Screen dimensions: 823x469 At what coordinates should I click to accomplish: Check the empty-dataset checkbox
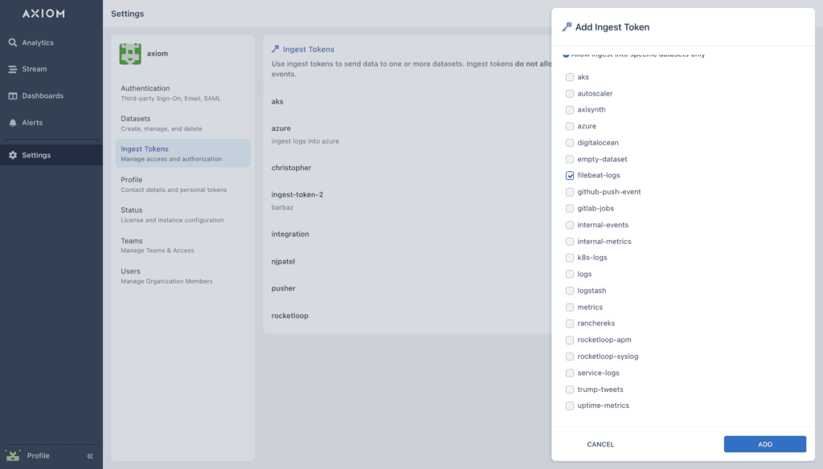tap(570, 159)
